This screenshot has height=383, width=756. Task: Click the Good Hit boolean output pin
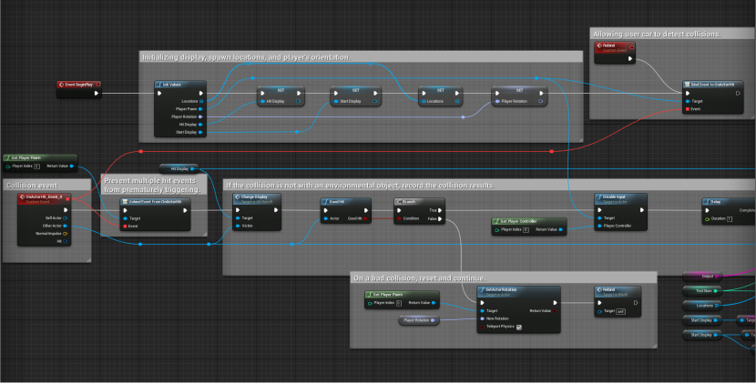pyautogui.click(x=366, y=218)
